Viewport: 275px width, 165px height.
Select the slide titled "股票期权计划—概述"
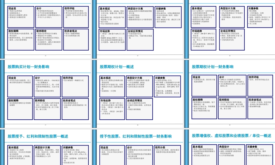(x=138, y=94)
